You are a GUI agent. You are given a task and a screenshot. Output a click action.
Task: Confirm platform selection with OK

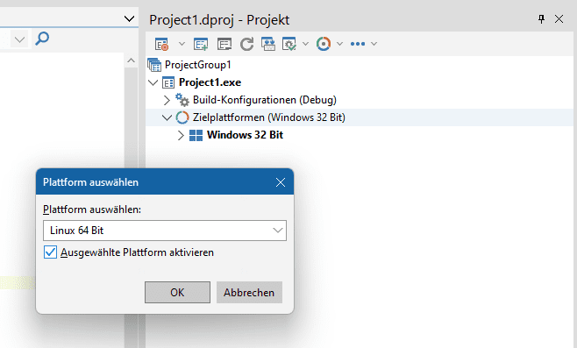tap(177, 293)
